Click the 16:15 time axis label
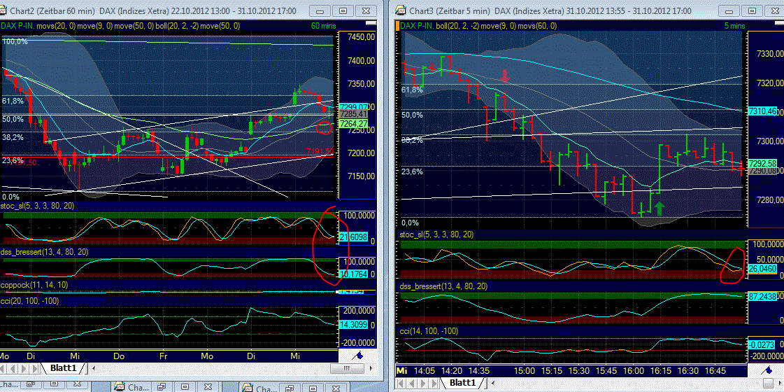784x392 pixels. coord(660,371)
